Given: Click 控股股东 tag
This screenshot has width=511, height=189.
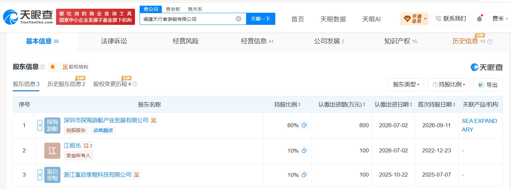Looking at the screenshot, I should point(76,131).
